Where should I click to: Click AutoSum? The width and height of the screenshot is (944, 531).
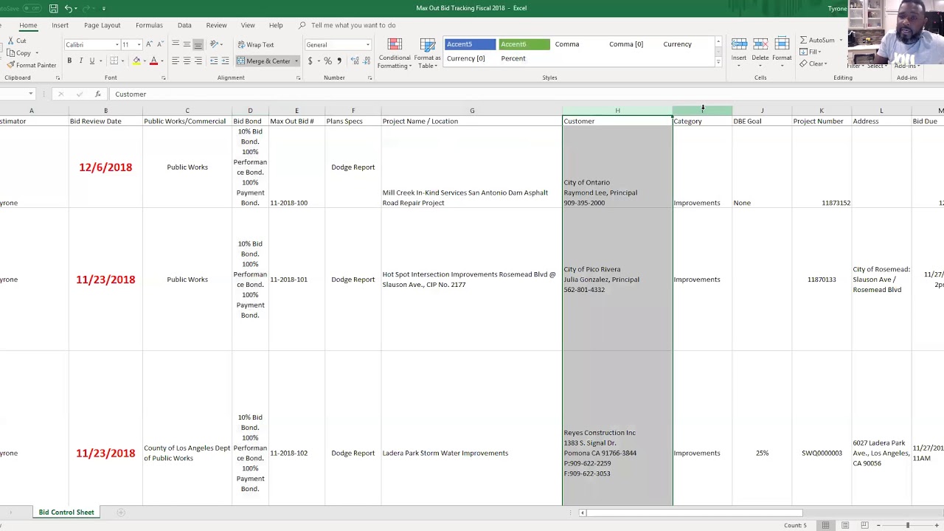(x=817, y=40)
